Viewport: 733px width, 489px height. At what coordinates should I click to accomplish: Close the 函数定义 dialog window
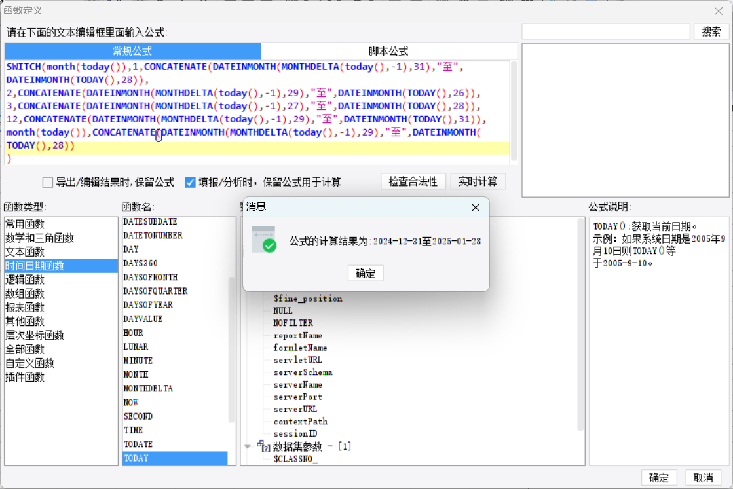tap(719, 10)
